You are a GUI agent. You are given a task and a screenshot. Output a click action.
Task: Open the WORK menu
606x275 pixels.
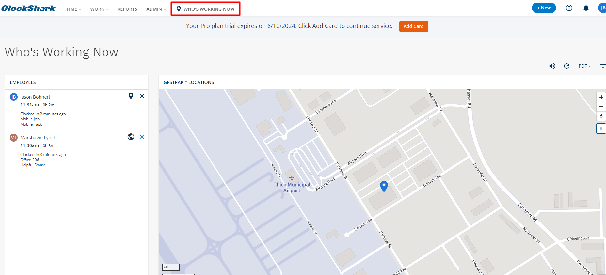tap(99, 9)
